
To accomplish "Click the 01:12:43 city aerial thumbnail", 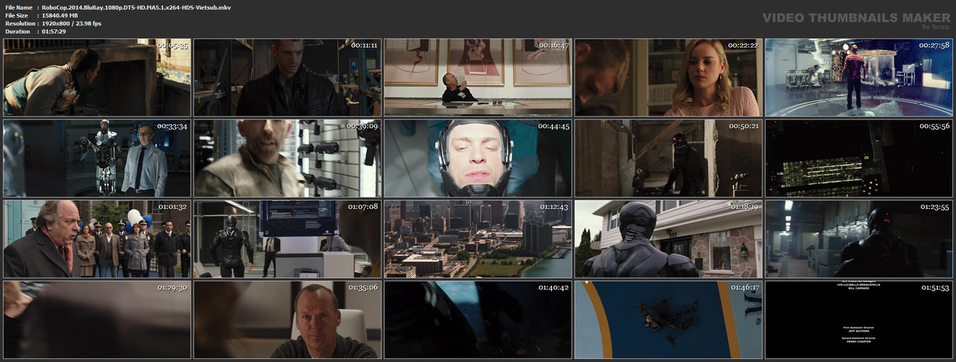I will coord(478,239).
